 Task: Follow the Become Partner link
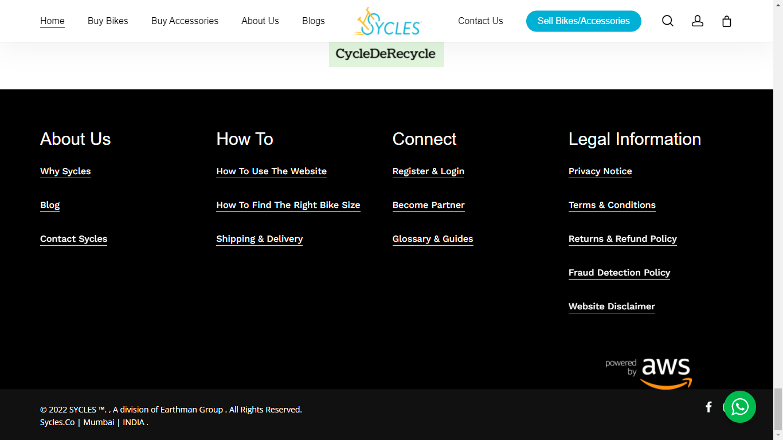click(428, 205)
